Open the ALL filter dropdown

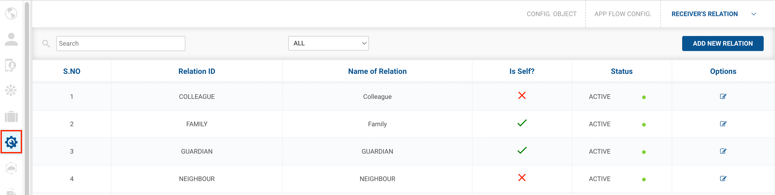point(328,43)
